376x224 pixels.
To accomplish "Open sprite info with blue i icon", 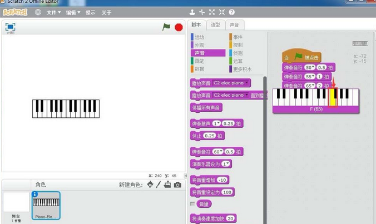I will (34, 194).
